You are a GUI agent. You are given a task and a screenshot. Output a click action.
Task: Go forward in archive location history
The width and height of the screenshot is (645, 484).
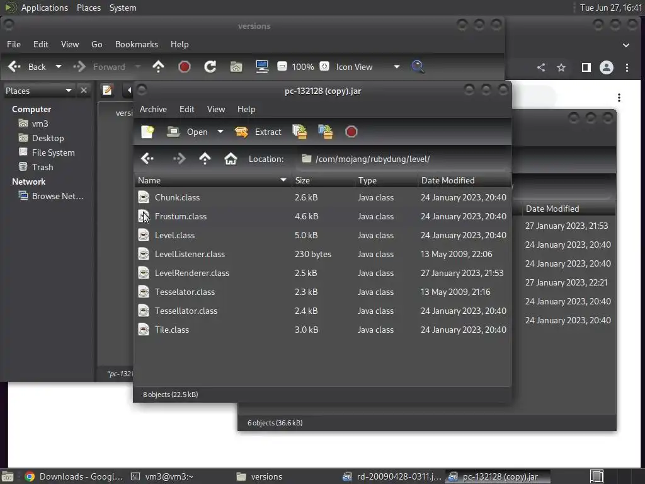click(x=180, y=158)
